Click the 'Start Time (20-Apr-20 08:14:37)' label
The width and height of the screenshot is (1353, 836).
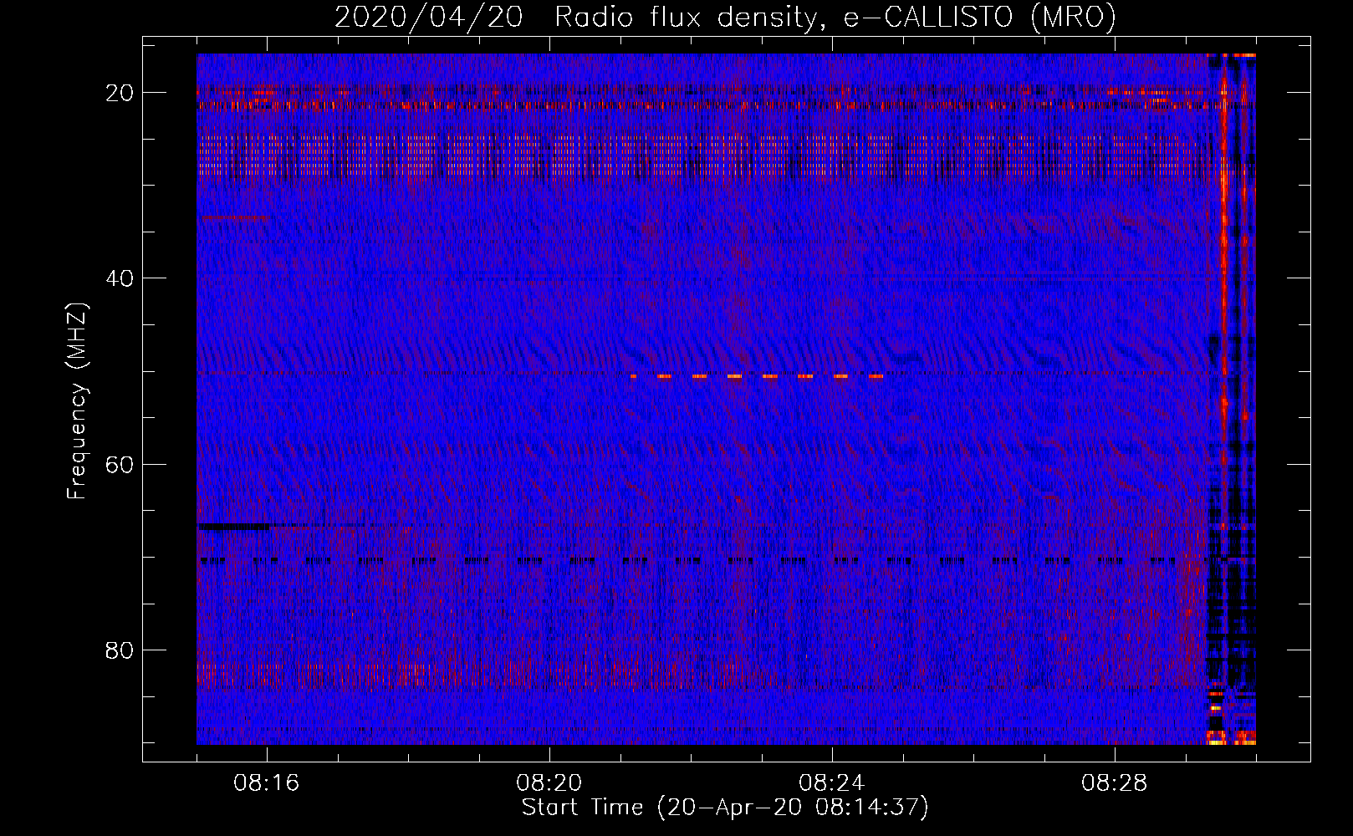coord(725,808)
